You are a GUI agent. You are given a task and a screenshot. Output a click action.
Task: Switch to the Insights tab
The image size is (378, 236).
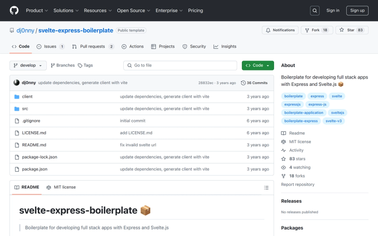click(225, 46)
